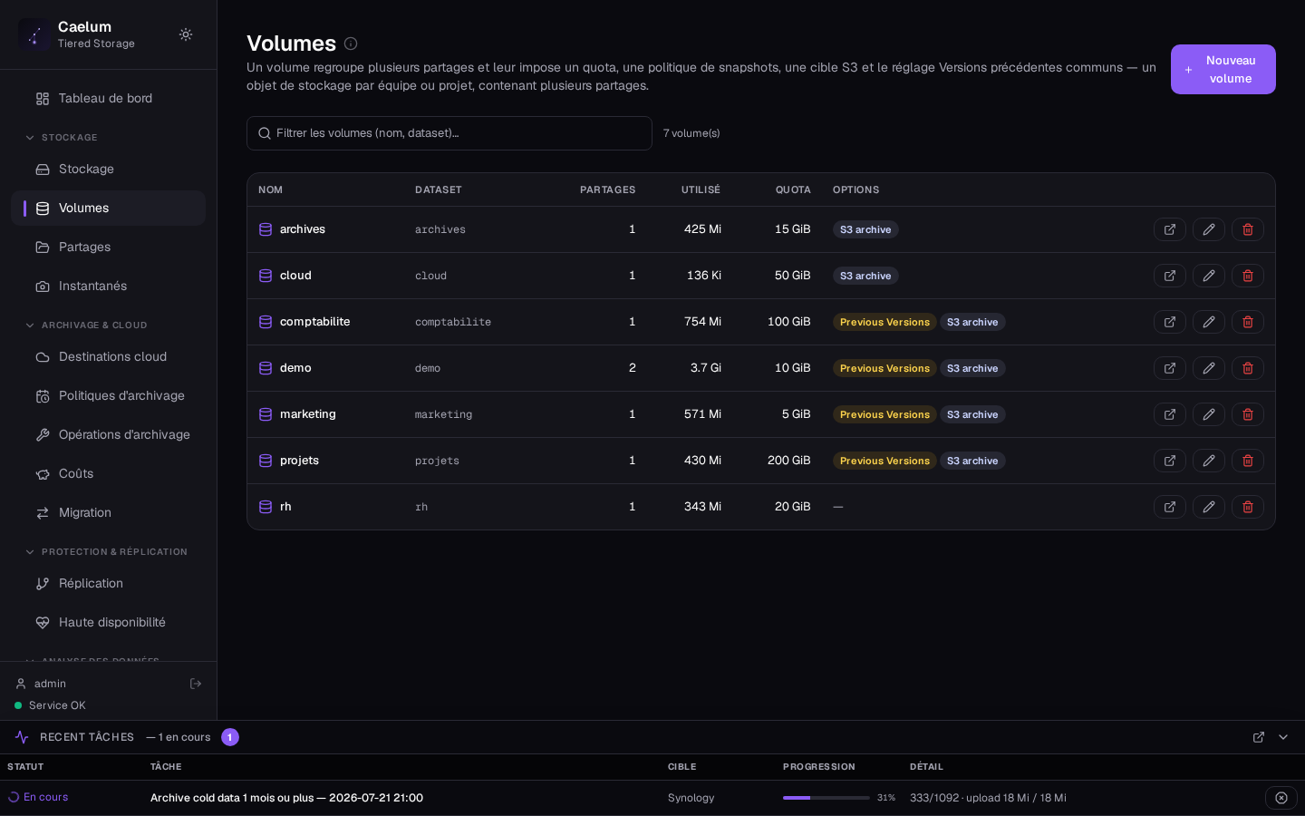Open the Réplication page
The height and width of the screenshot is (816, 1305).
click(108, 583)
